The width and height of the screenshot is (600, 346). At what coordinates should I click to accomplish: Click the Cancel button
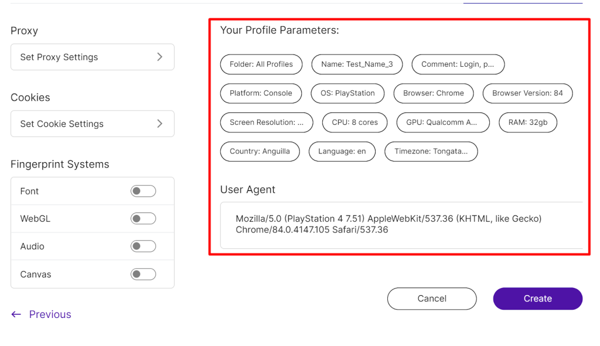coord(432,299)
